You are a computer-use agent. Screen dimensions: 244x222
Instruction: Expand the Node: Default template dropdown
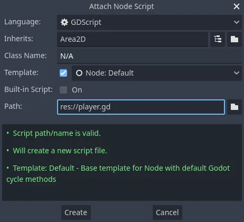coord(157,73)
